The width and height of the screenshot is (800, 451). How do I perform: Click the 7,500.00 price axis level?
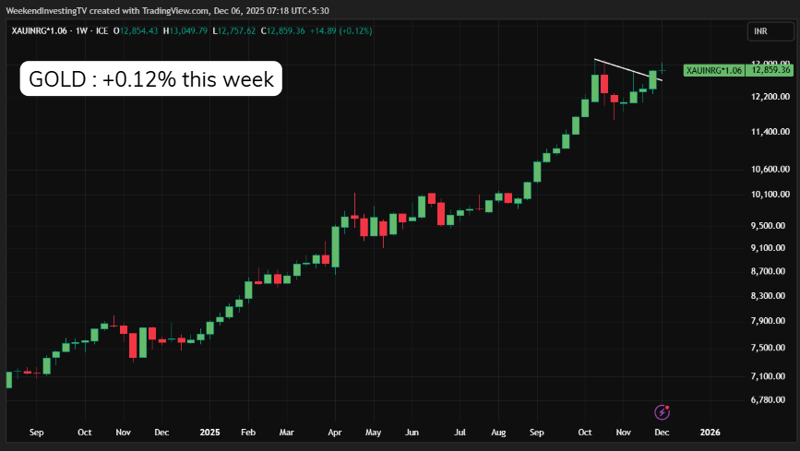770,348
